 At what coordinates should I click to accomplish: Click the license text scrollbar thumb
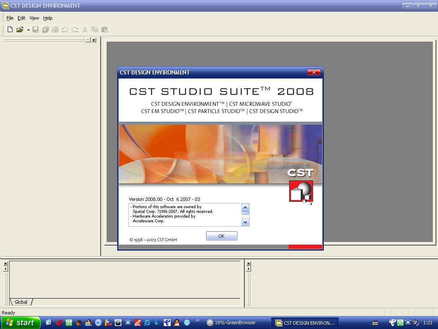pos(245,212)
